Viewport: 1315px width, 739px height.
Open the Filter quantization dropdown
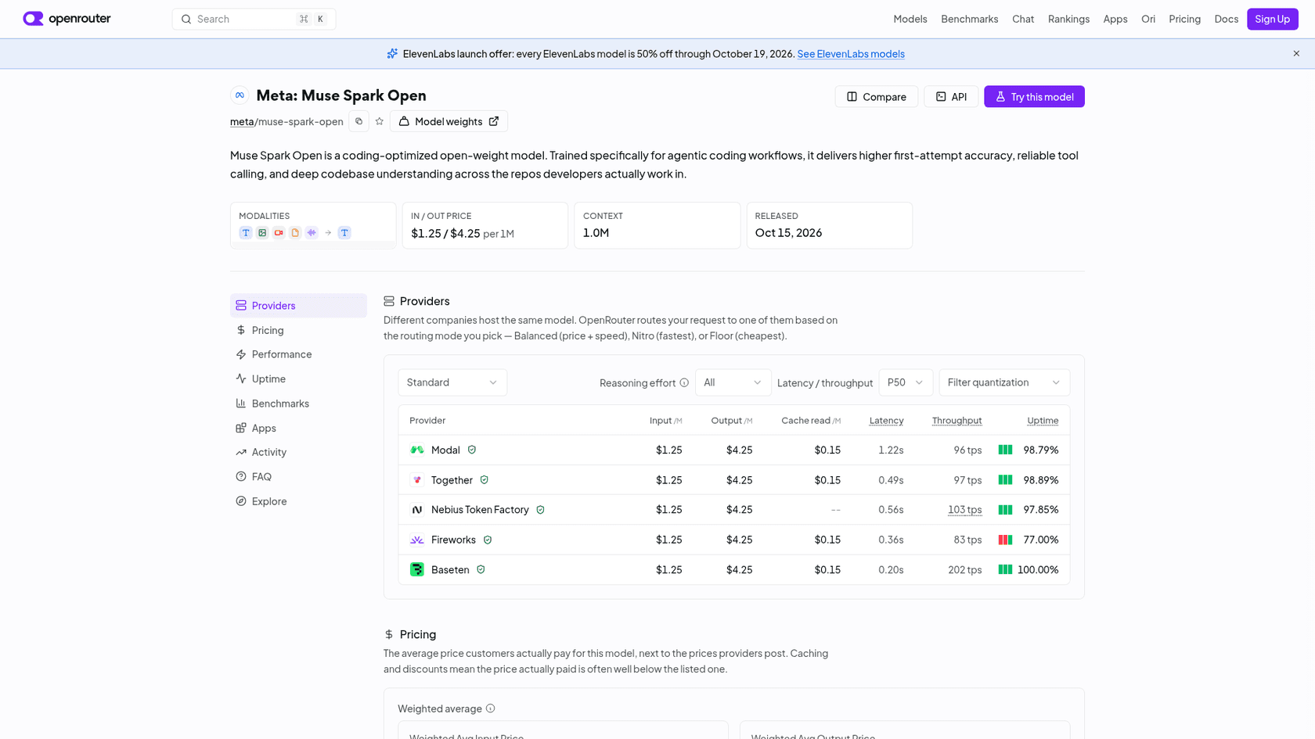click(1004, 382)
